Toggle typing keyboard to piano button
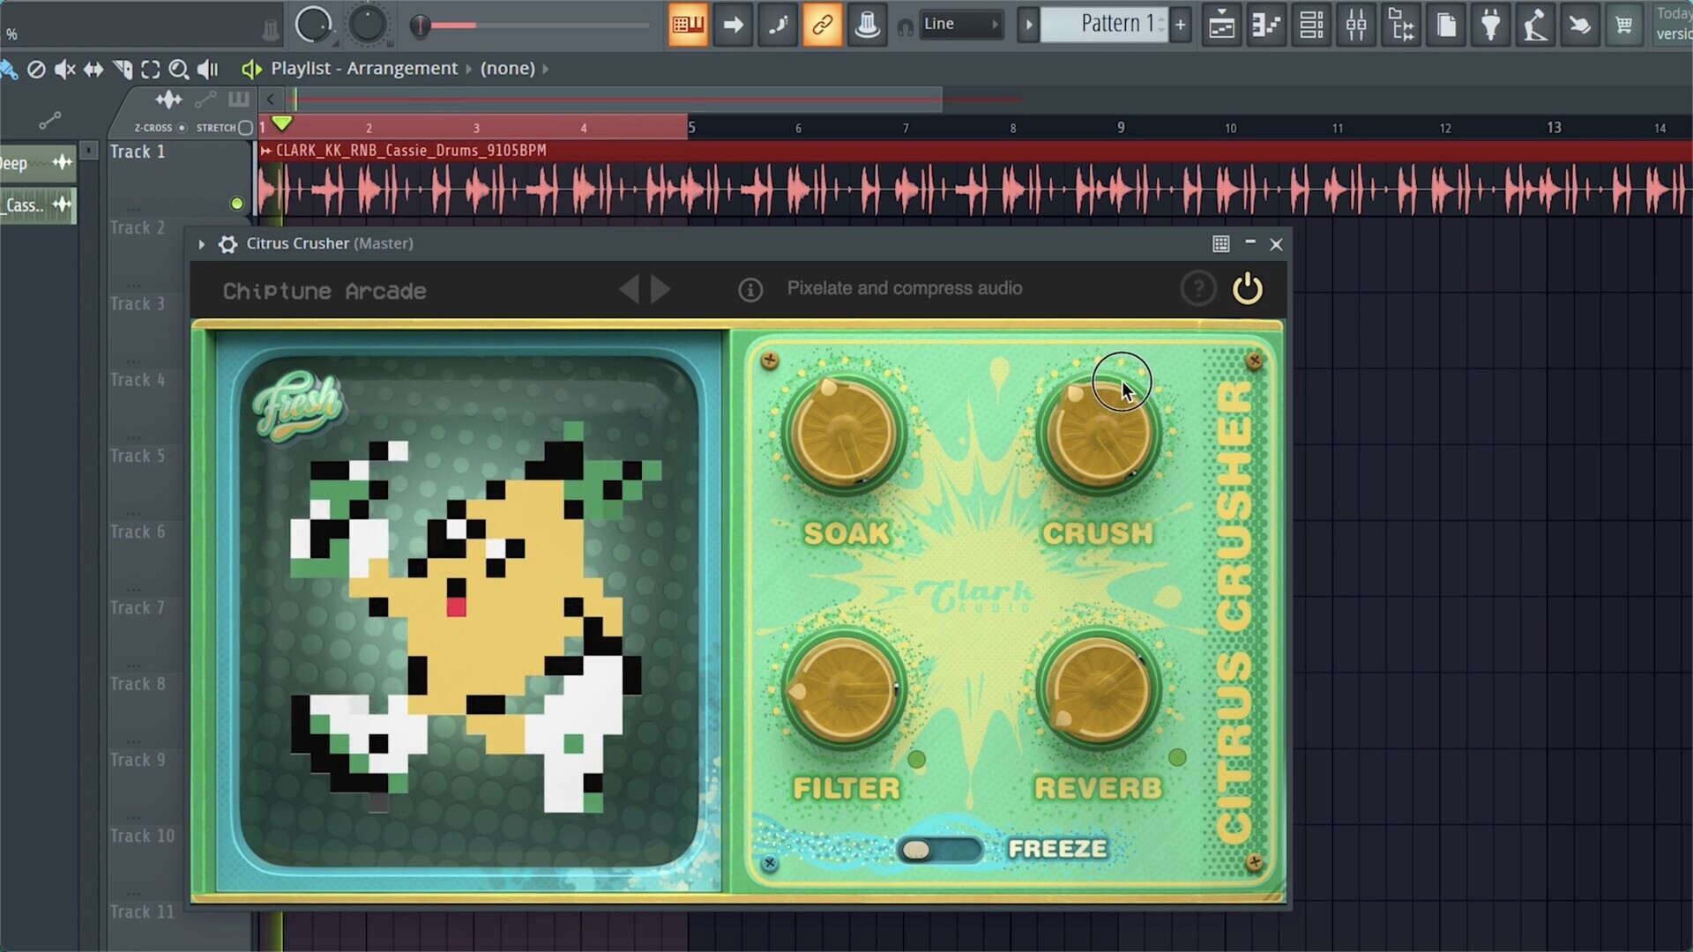 688,25
